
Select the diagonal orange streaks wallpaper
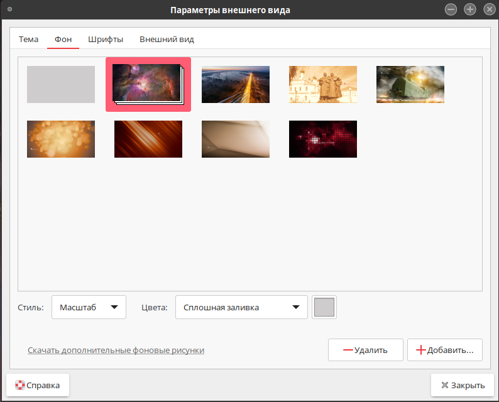[x=148, y=139]
